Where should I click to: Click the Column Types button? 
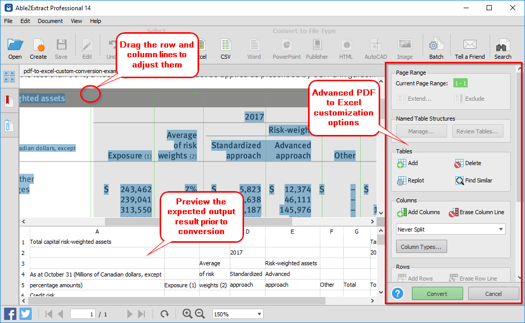(421, 247)
